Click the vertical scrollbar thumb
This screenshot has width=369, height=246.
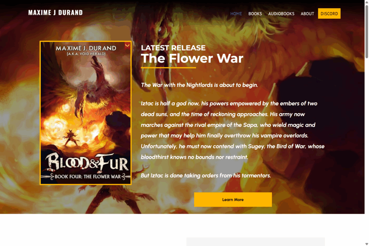366,31
